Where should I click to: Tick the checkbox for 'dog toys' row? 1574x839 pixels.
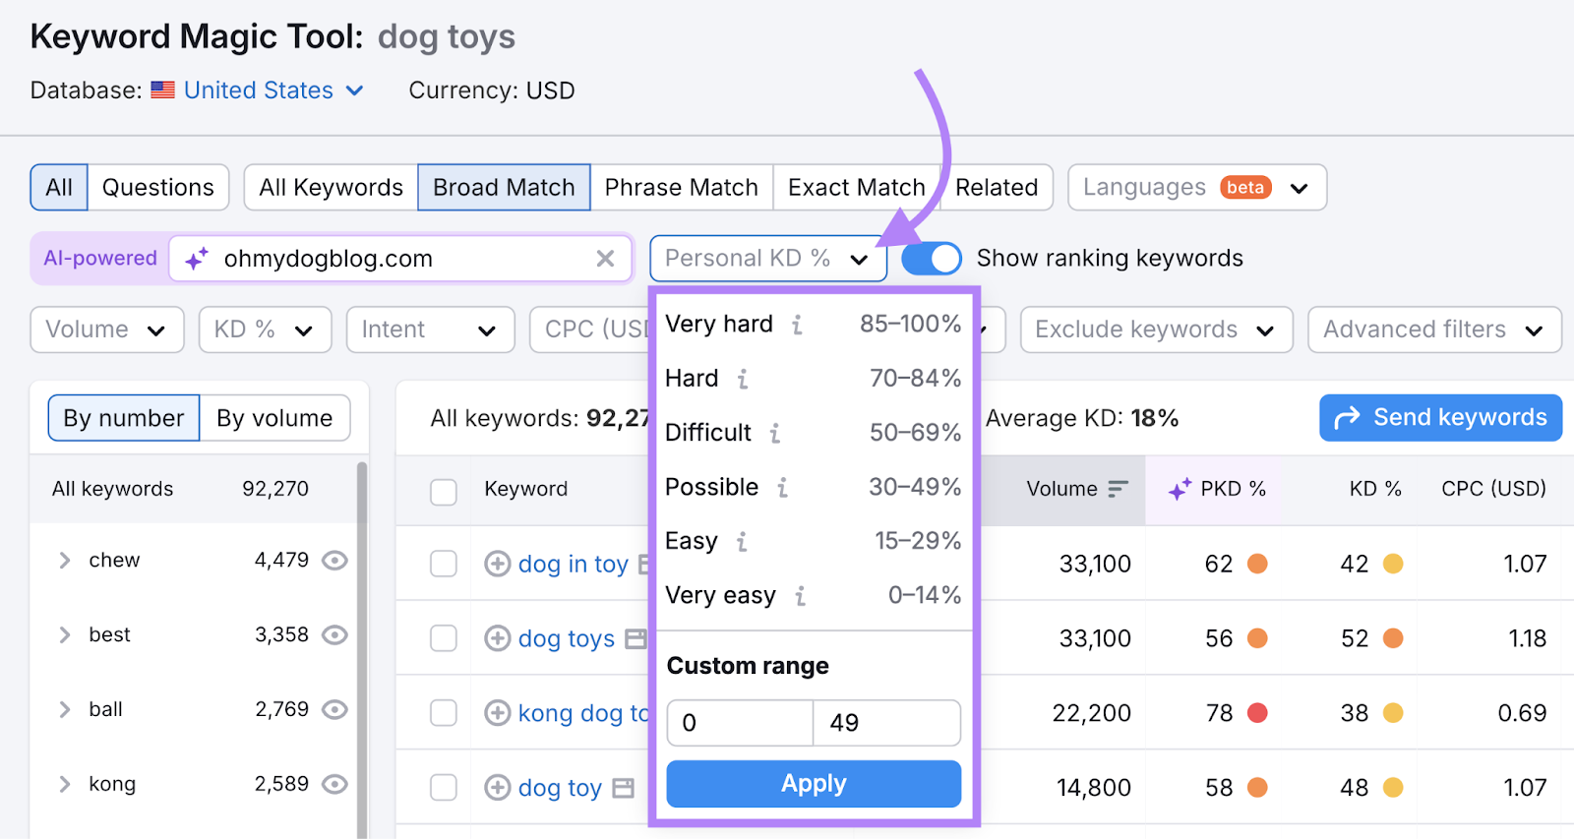click(x=444, y=638)
